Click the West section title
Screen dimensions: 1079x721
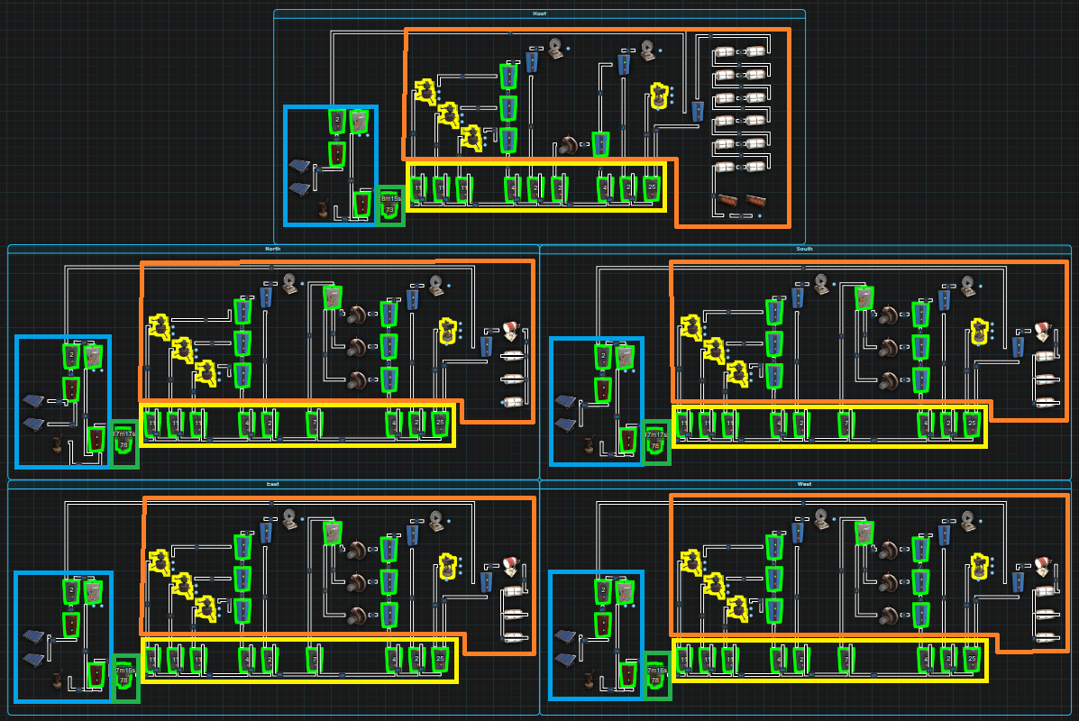tap(804, 484)
